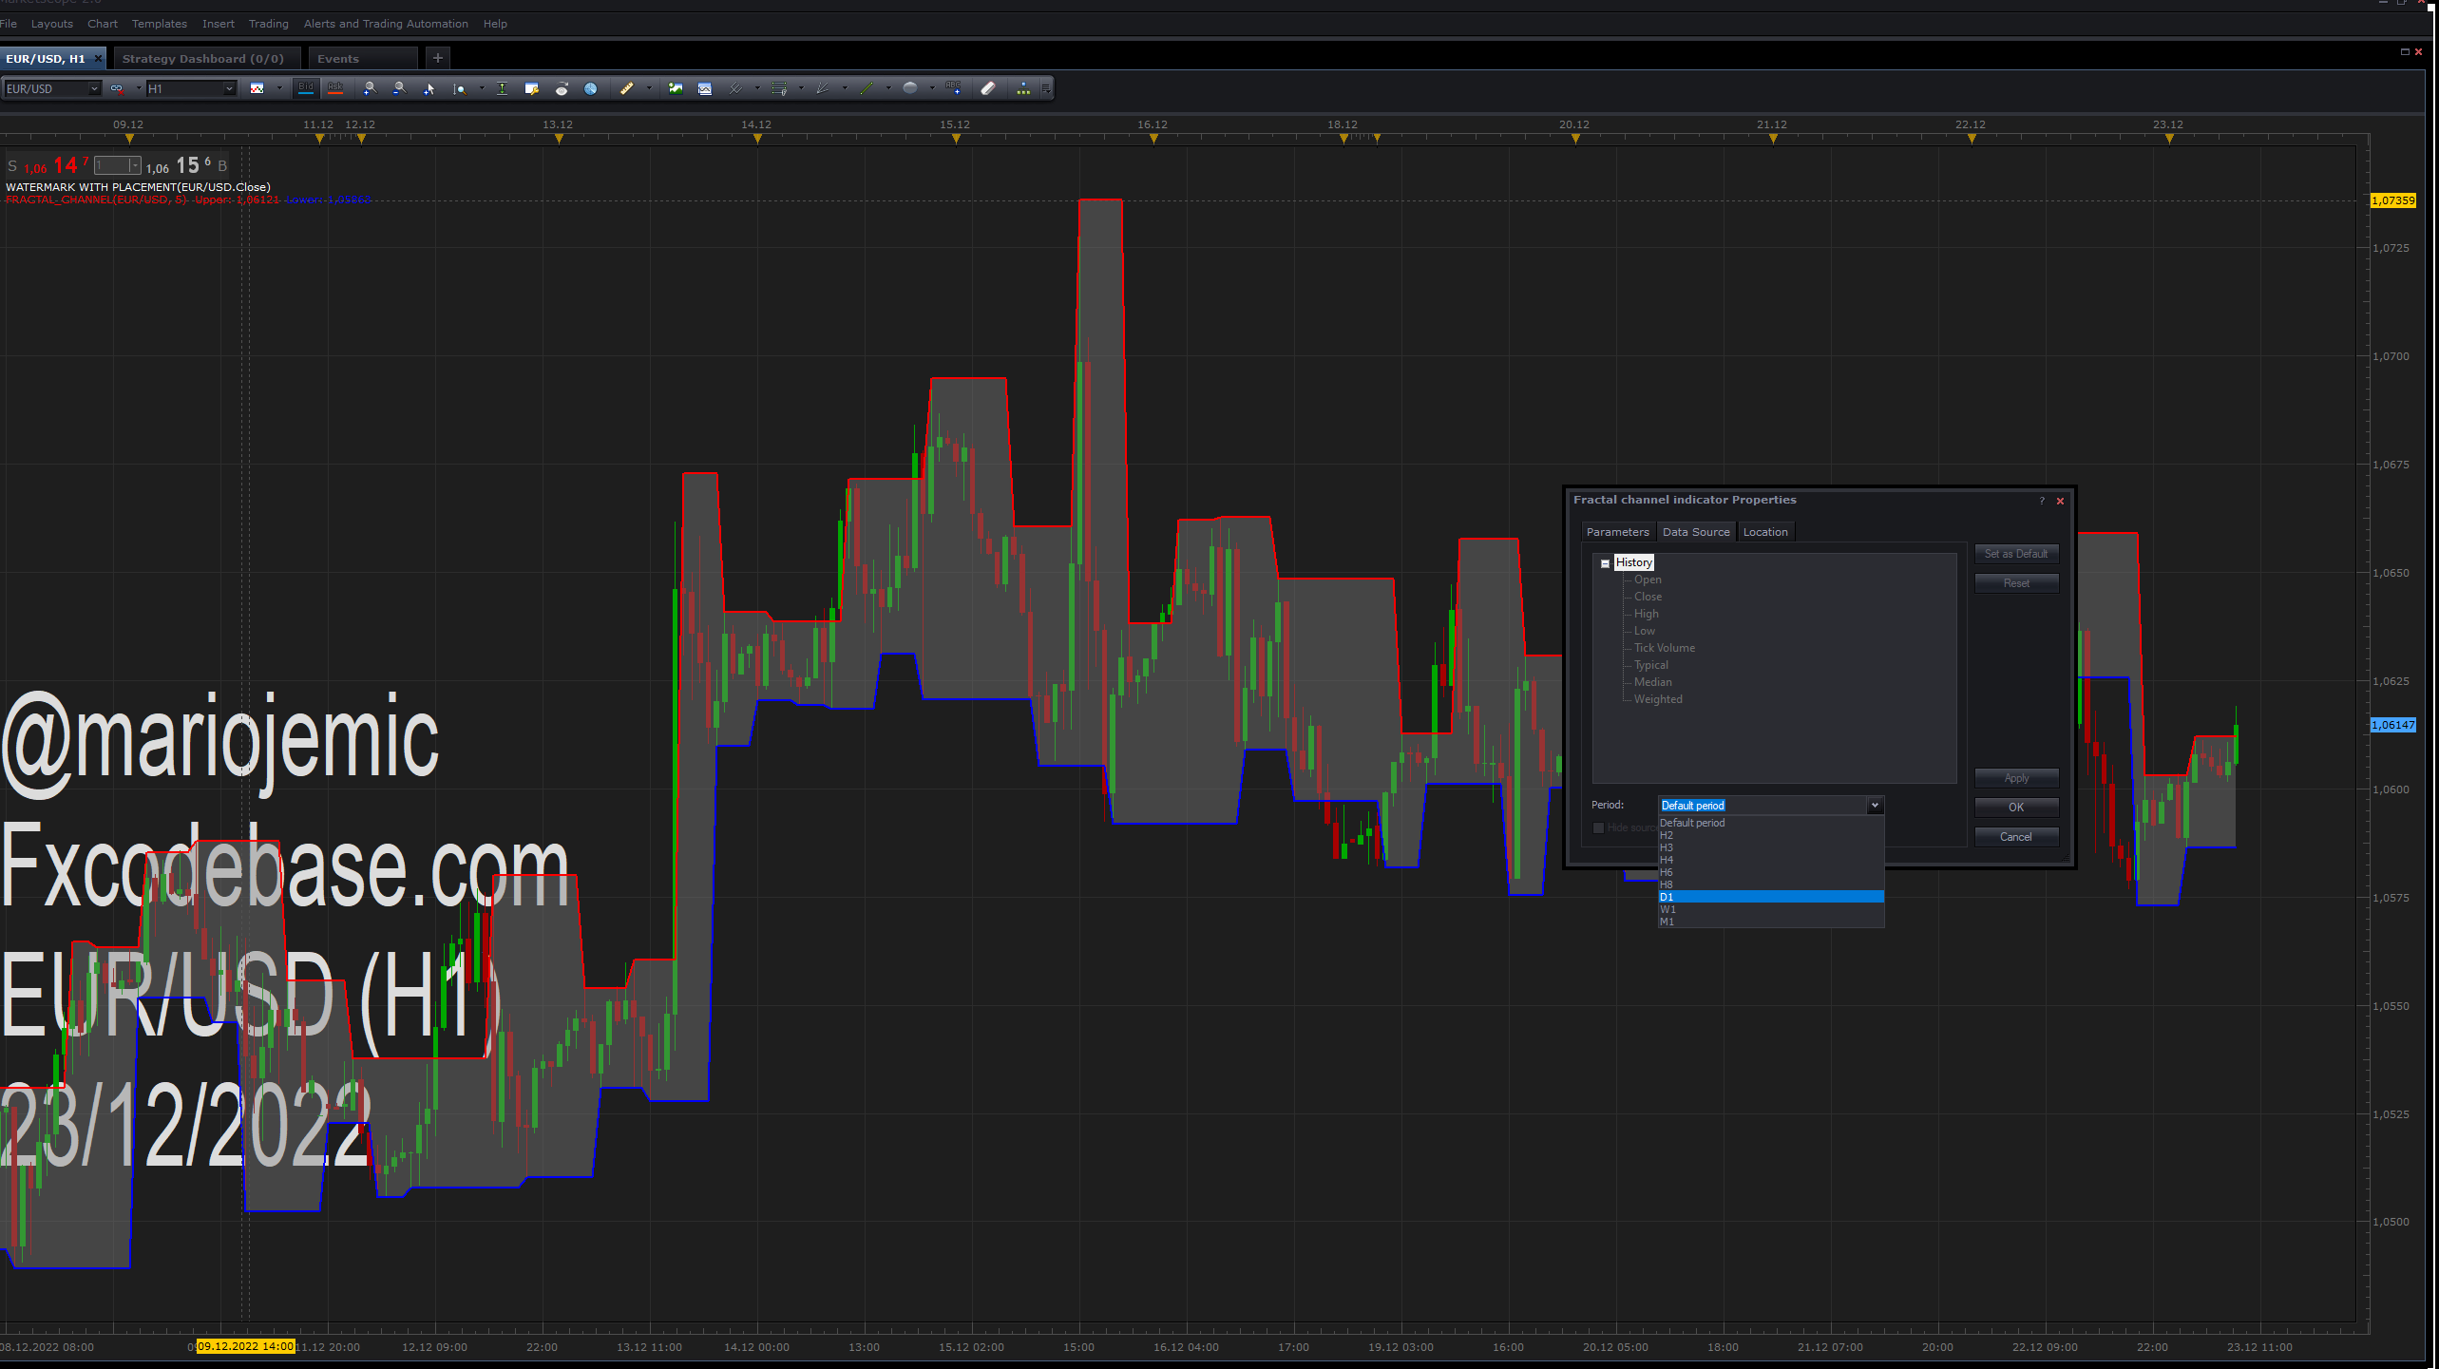The image size is (2439, 1369).
Task: Open the H1 timeframe dropdown
Action: point(229,88)
